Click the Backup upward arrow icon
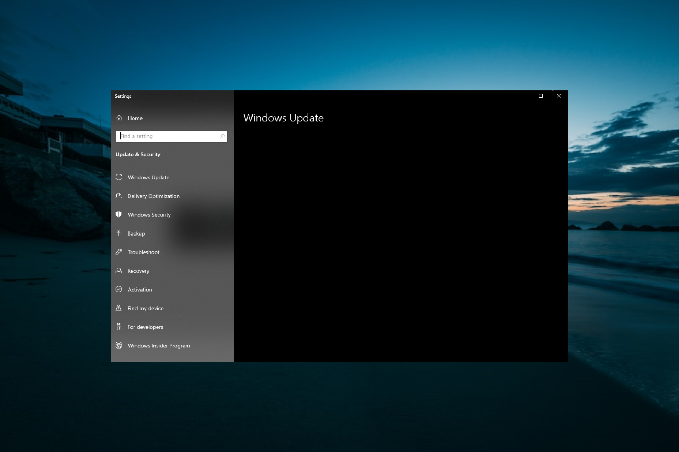The height and width of the screenshot is (452, 679). tap(118, 233)
